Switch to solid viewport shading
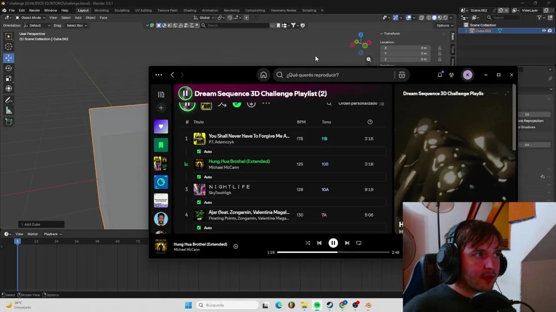This screenshot has height=312, width=556. (x=434, y=18)
